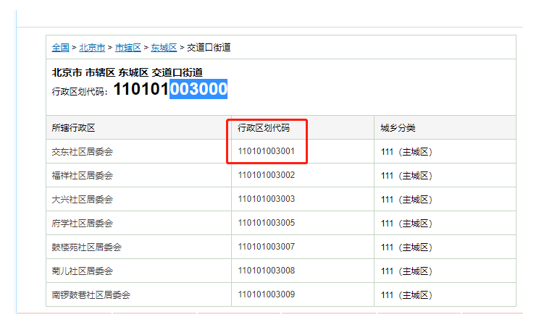
Task: Click the 行政区划代码 column header
Action: 264,127
